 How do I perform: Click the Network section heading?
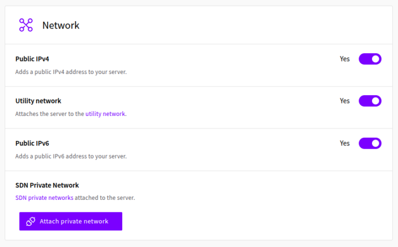coord(61,25)
